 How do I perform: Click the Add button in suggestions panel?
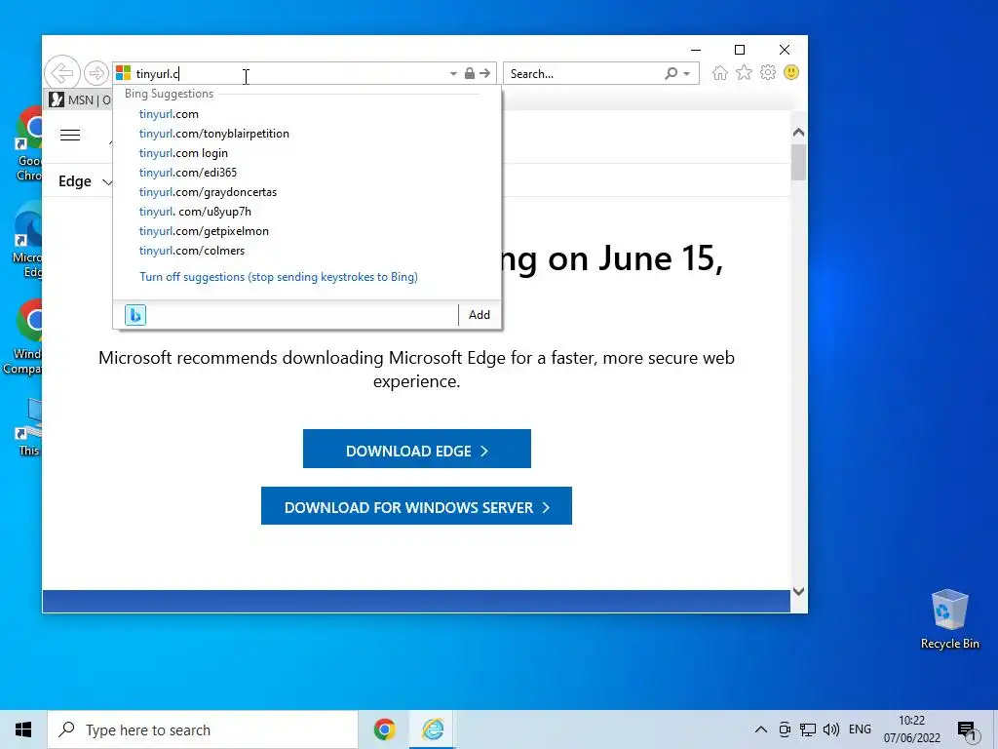click(x=480, y=315)
